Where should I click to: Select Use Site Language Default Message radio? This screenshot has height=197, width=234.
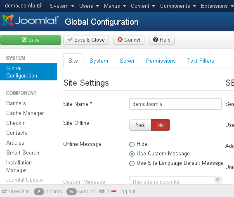132,163
